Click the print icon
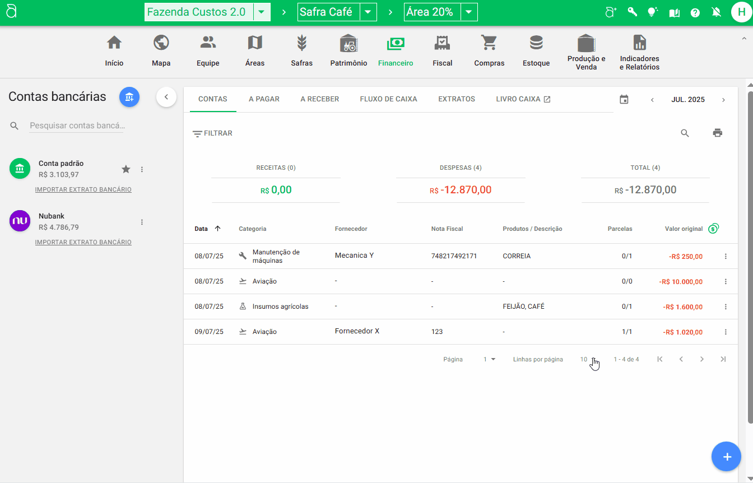The image size is (753, 483). tap(717, 133)
